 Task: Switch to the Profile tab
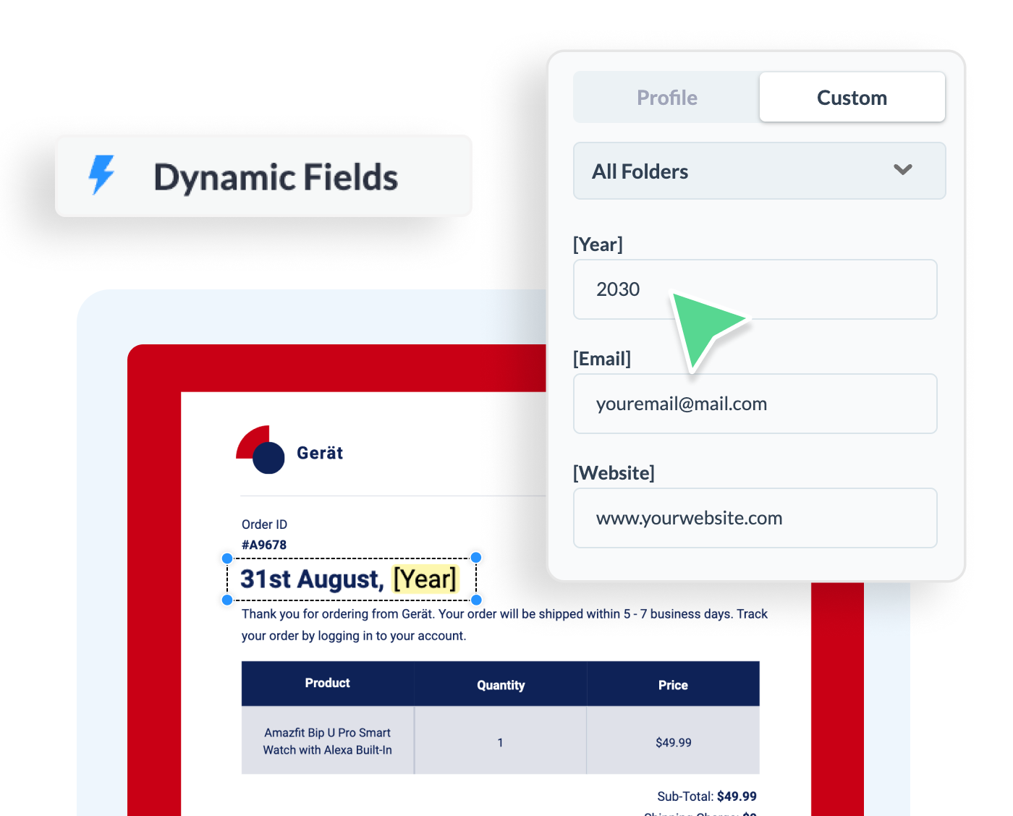coord(666,97)
